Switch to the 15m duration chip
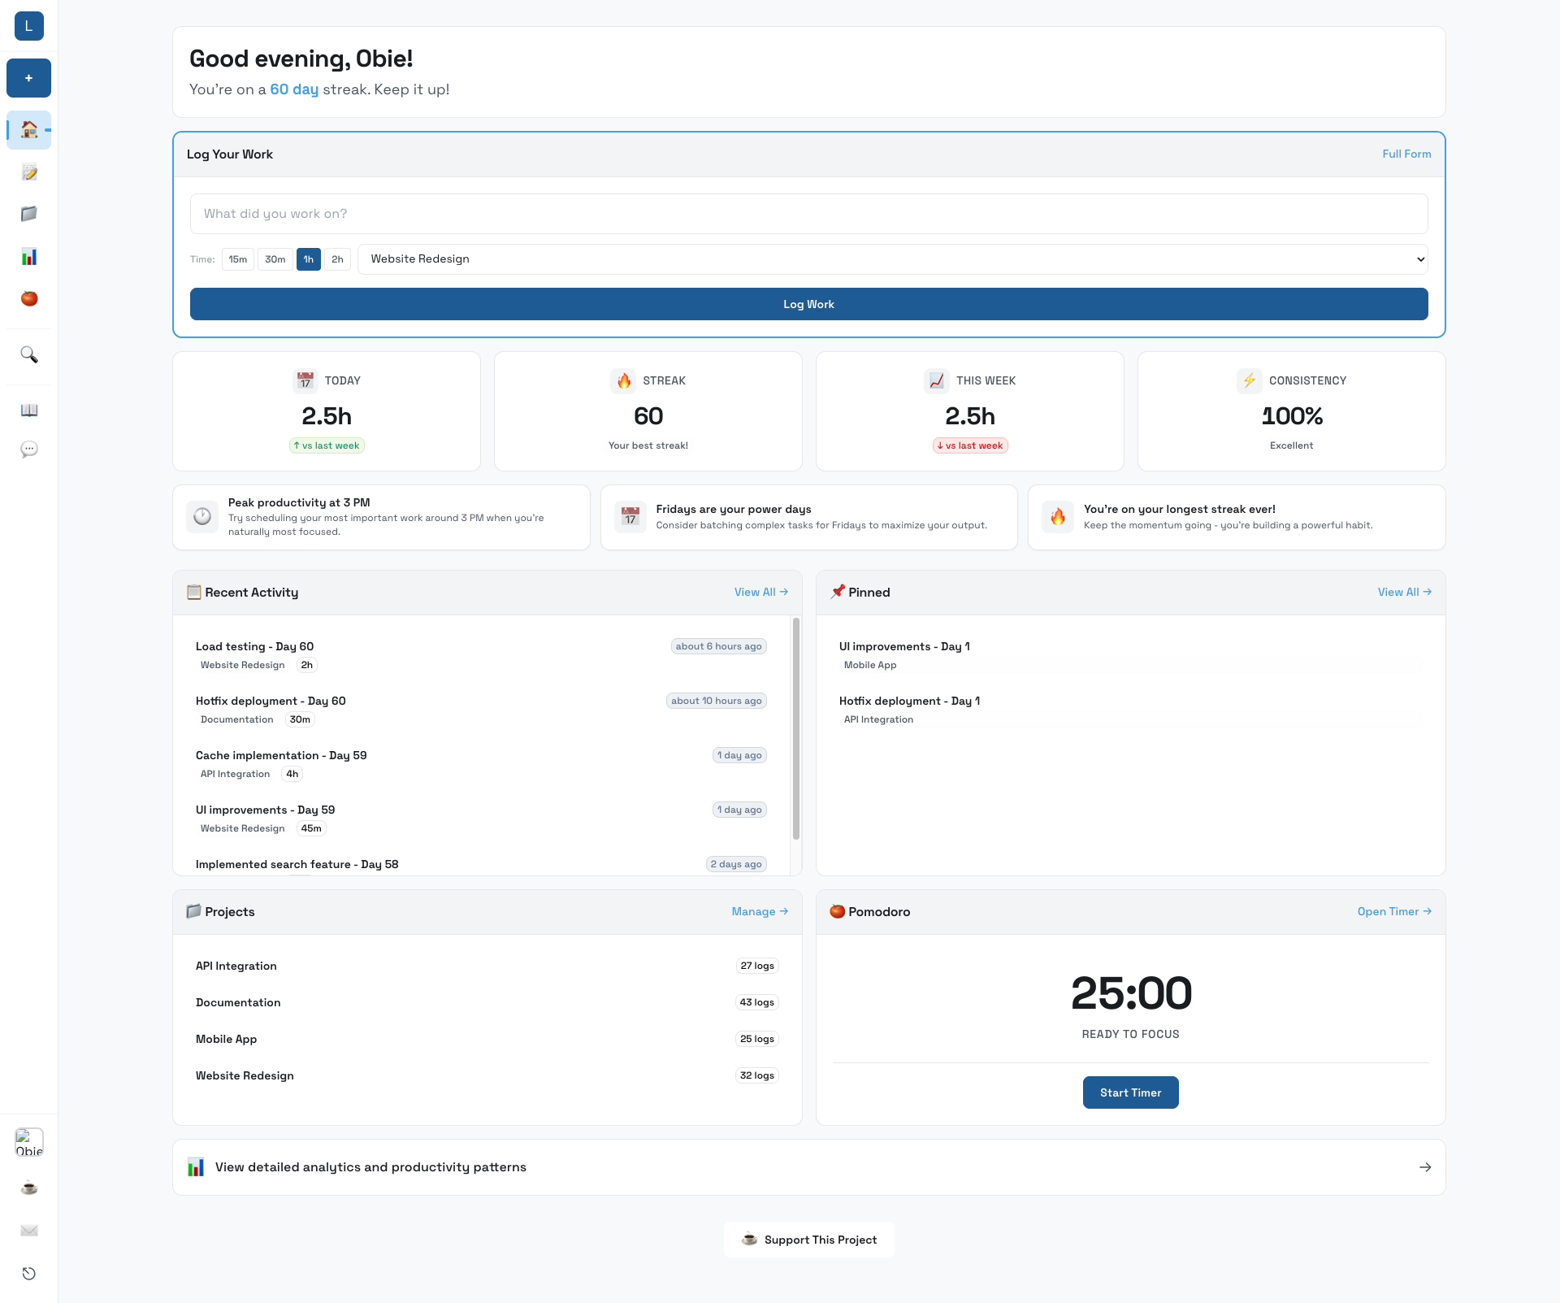The image size is (1560, 1303). 237,258
